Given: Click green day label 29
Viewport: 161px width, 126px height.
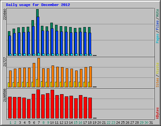Looking at the screenshot, I should (142, 123).
